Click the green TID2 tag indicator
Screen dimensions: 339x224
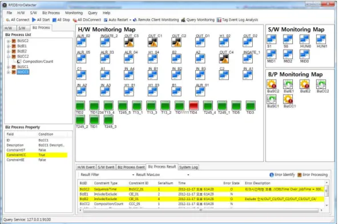(80, 105)
